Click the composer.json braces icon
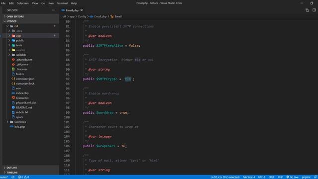This screenshot has width=318, height=179. pyautogui.click(x=13, y=79)
